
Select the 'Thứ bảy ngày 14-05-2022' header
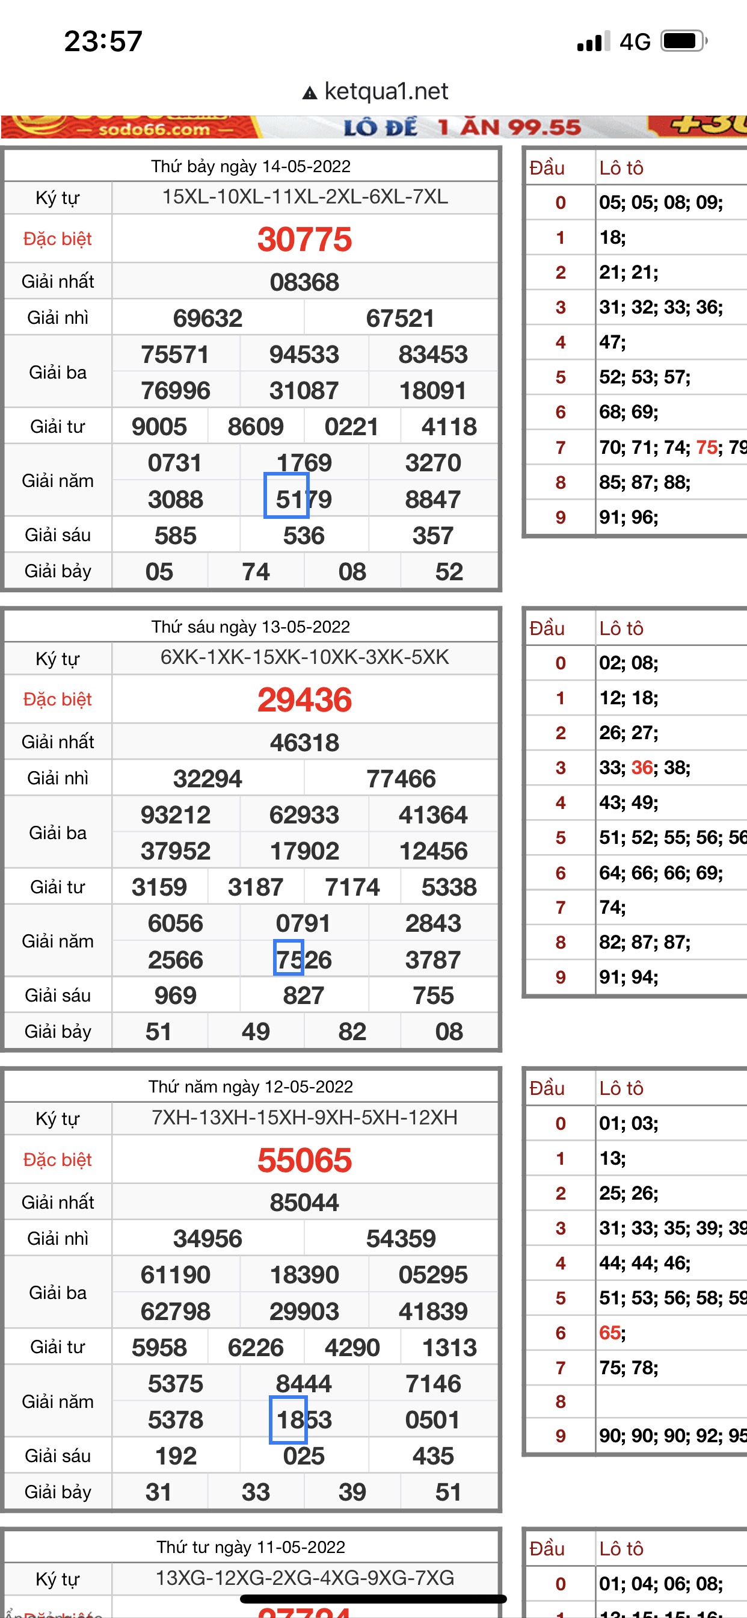(250, 167)
